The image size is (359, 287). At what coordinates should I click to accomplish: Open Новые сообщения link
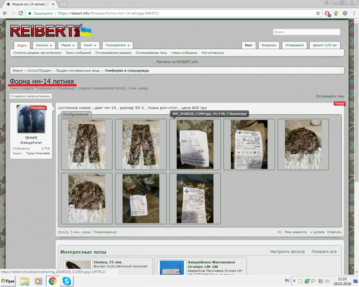pyautogui.click(x=184, y=53)
